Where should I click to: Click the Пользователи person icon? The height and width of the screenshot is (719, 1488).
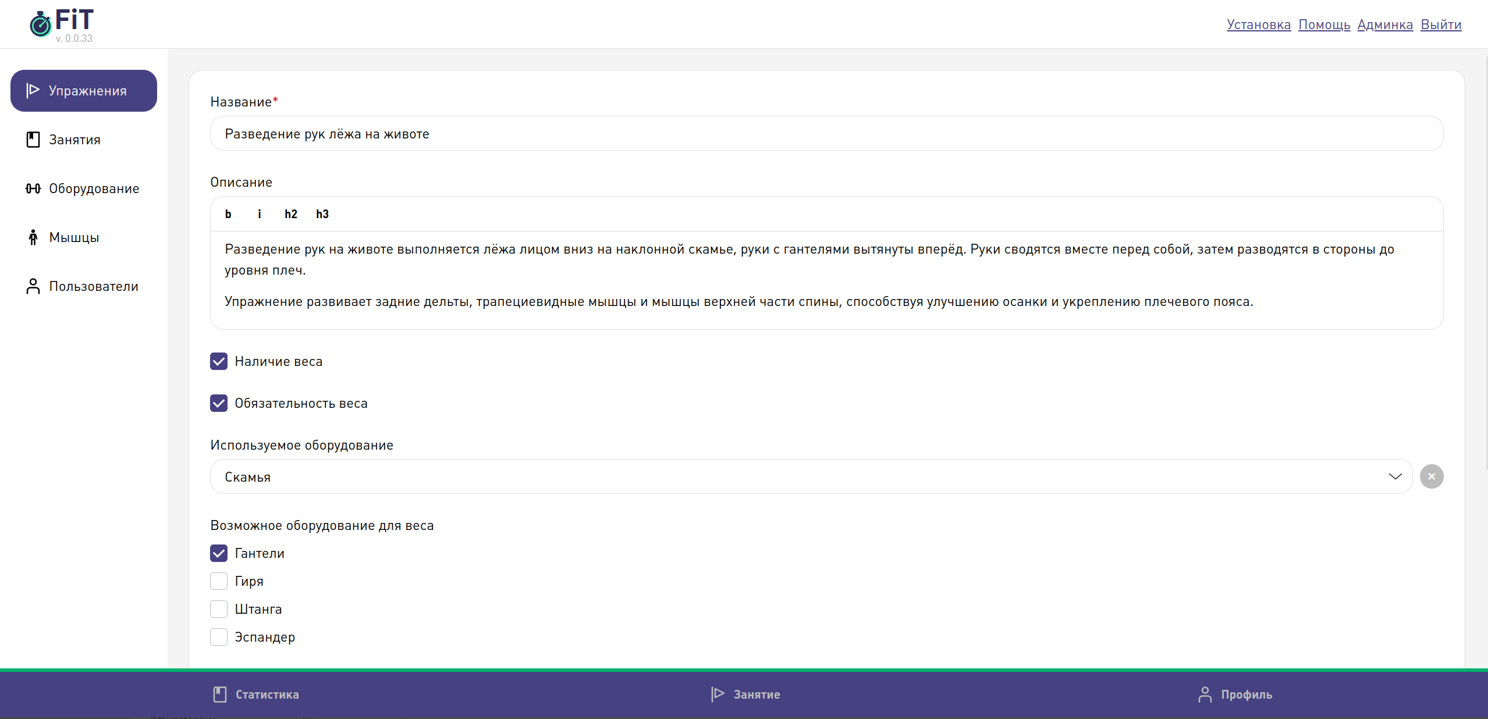pyautogui.click(x=33, y=286)
